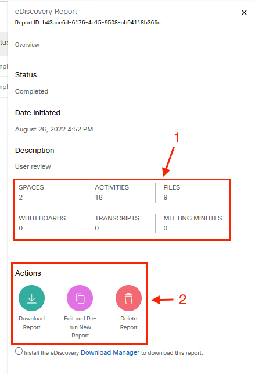The height and width of the screenshot is (374, 255).
Task: Close the eDiscovery Report panel
Action: point(244,13)
